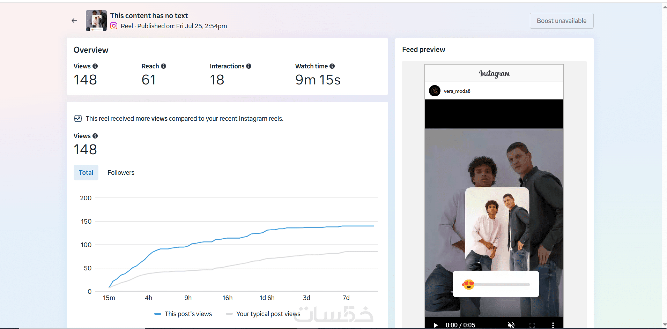Click the Interactions info icon
Screen dimensions: 667x329
tap(249, 66)
